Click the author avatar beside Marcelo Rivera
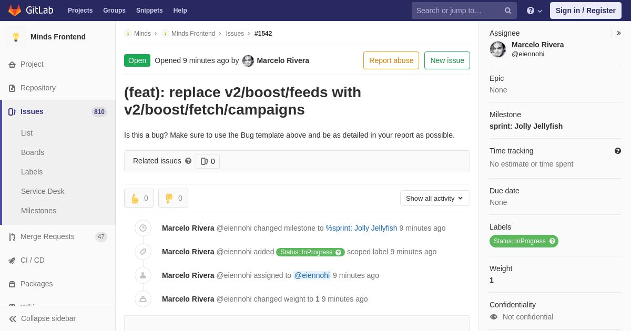 248,61
